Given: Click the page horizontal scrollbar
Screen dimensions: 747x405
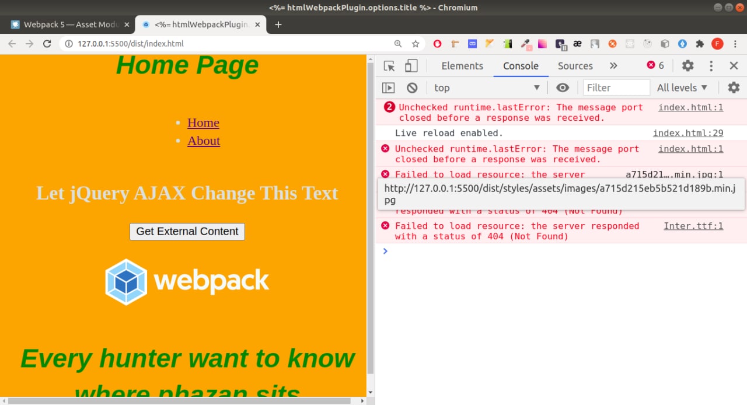Looking at the screenshot, I should click(x=179, y=401).
